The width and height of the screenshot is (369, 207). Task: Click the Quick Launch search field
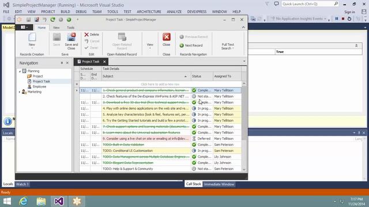point(307,4)
